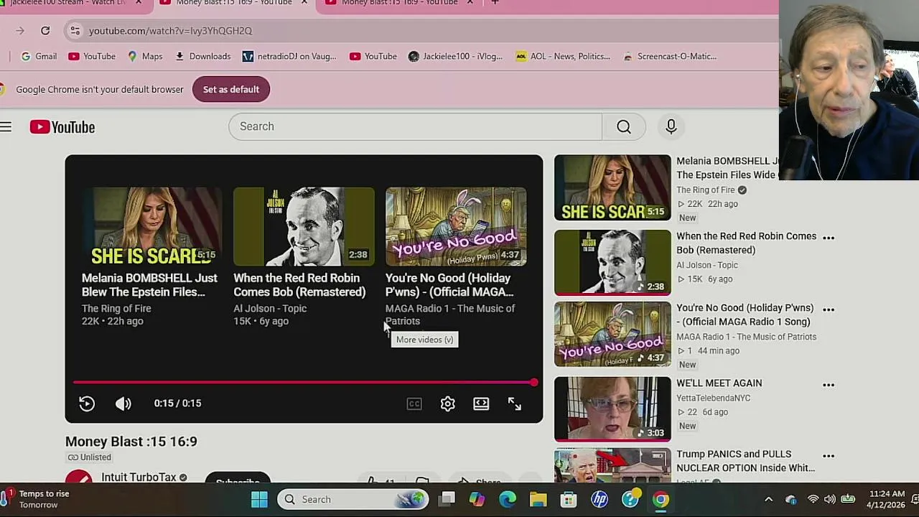
Task: Open sidebar You're No Good video thumbnail
Action: [x=612, y=334]
